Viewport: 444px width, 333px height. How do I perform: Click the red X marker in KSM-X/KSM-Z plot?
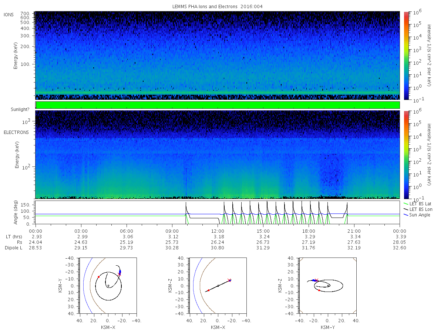coord(229,280)
